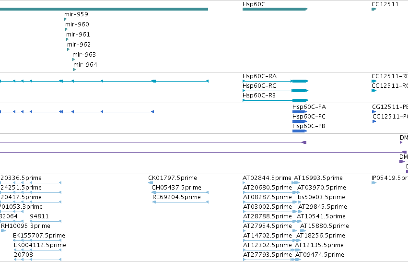
Task: Choose the AT29845.5prime EST
Action: click(x=300, y=212)
